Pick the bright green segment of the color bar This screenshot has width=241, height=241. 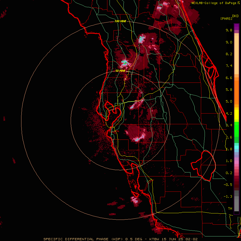[x=236, y=129]
